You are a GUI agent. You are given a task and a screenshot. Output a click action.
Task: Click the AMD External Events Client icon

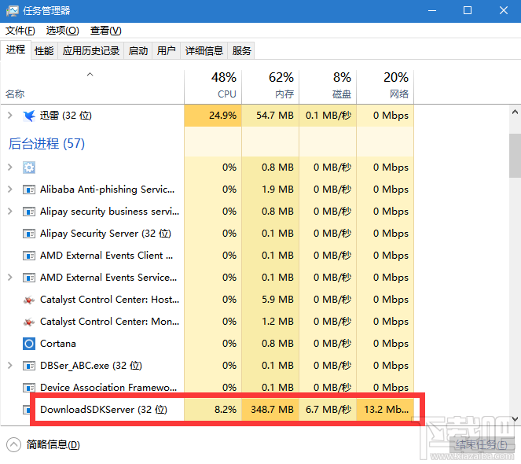[x=29, y=256]
